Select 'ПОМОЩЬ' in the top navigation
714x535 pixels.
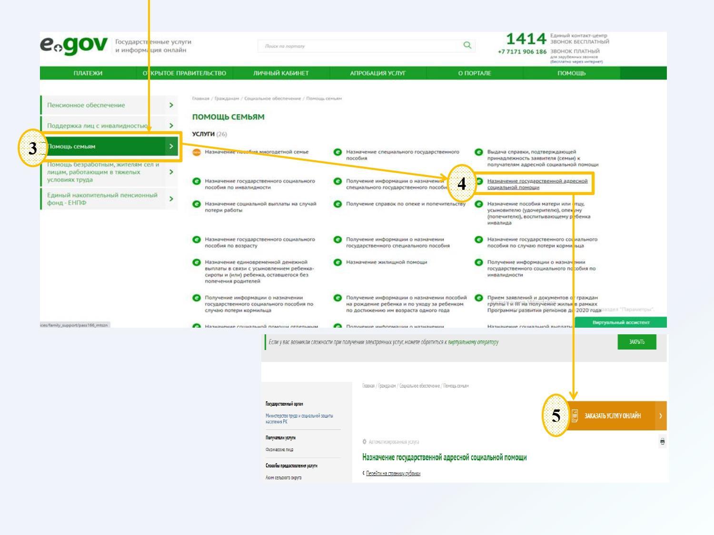point(571,73)
